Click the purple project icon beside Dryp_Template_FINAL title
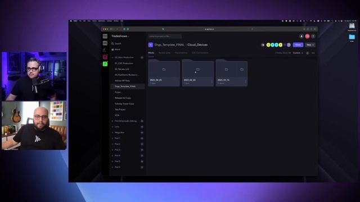The image size is (360, 202). click(151, 45)
